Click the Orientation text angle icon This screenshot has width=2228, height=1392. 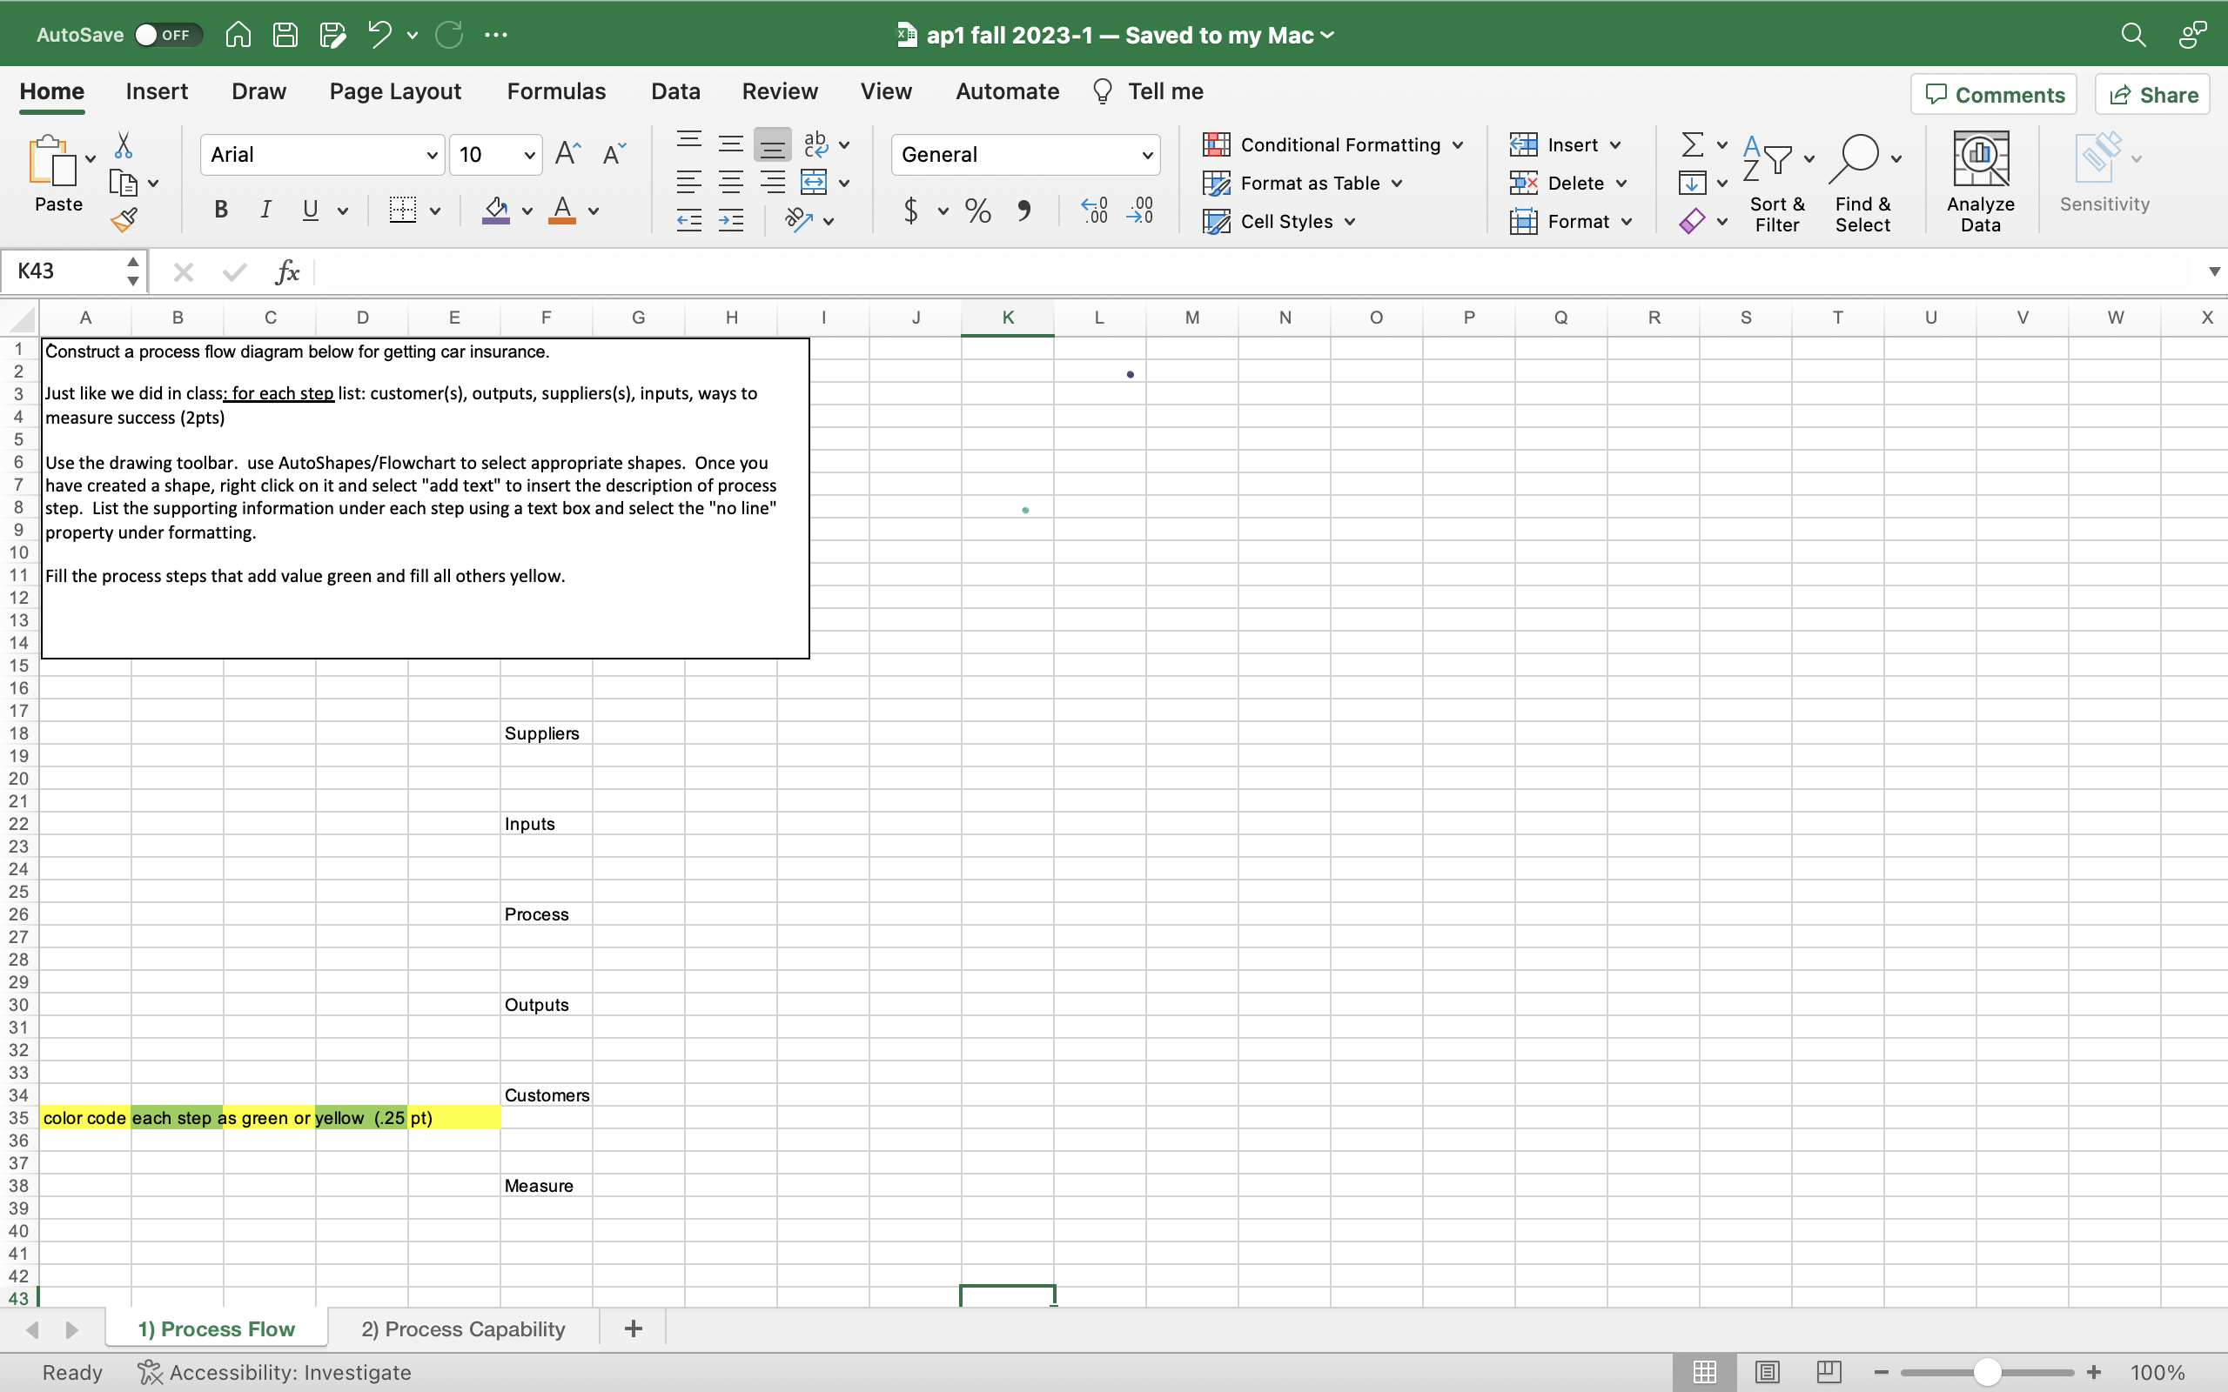click(798, 220)
